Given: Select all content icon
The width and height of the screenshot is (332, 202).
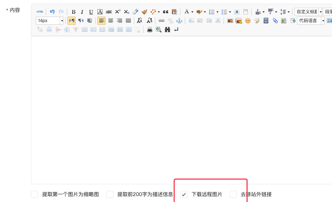Looking at the screenshot, I should point(237,12).
